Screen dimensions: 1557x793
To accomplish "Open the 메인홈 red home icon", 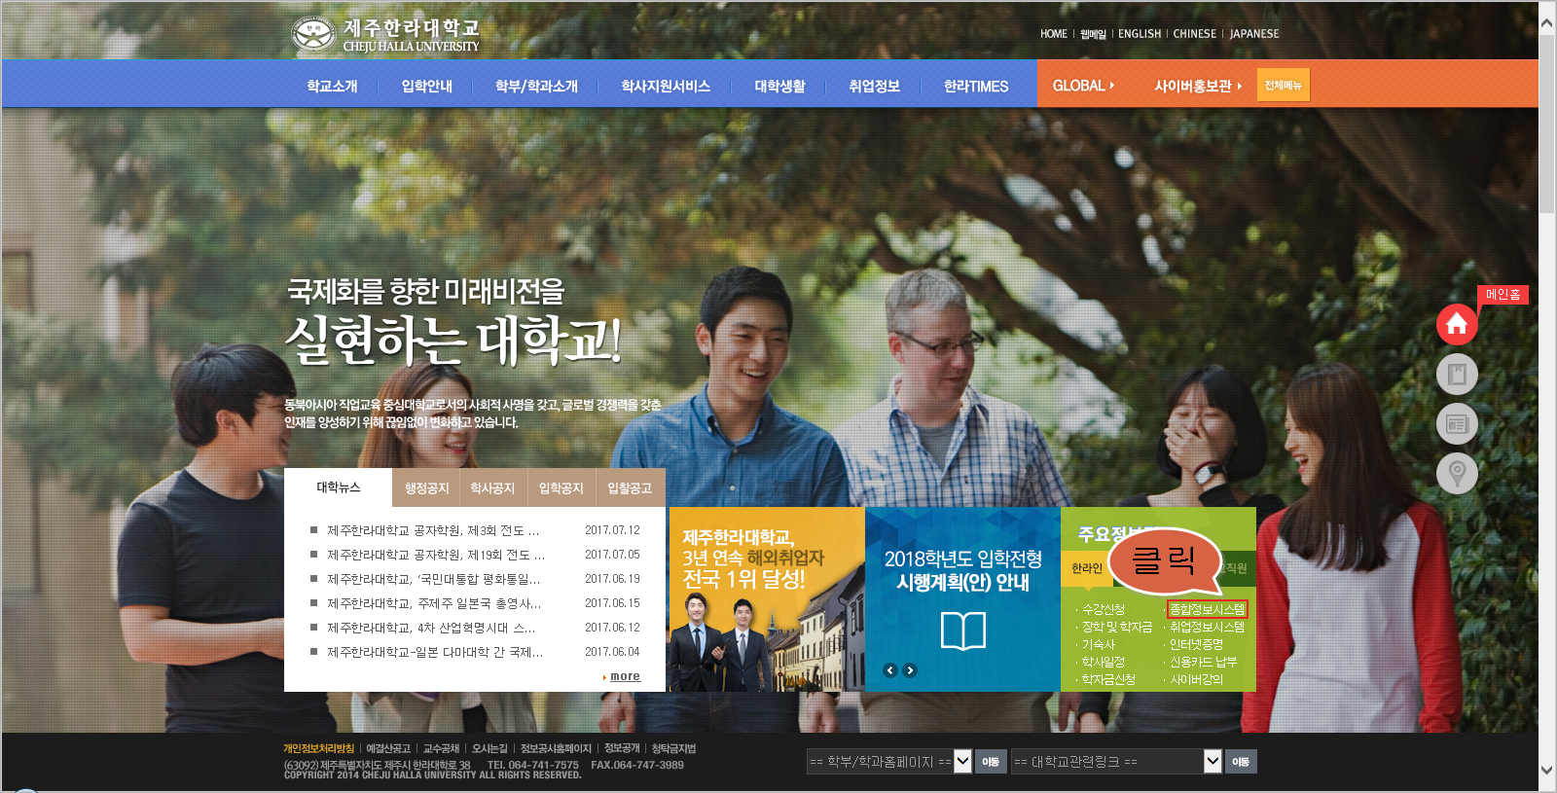I will tap(1457, 324).
